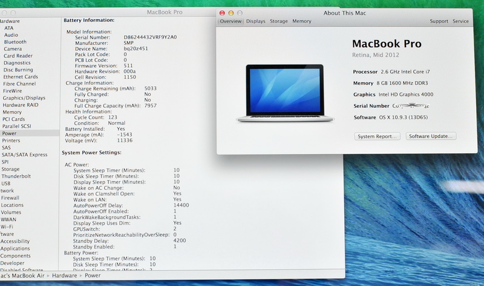The height and width of the screenshot is (286, 484).
Task: Click the Full Charge Capacity value 7957
Action: click(x=151, y=106)
